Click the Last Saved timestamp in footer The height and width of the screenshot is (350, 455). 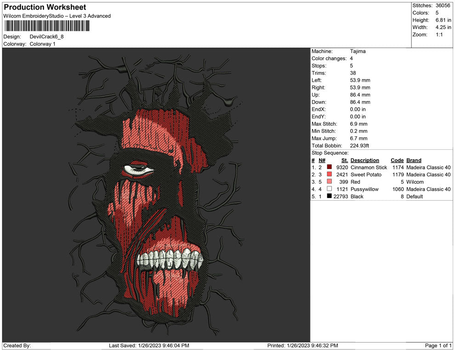pyautogui.click(x=149, y=345)
